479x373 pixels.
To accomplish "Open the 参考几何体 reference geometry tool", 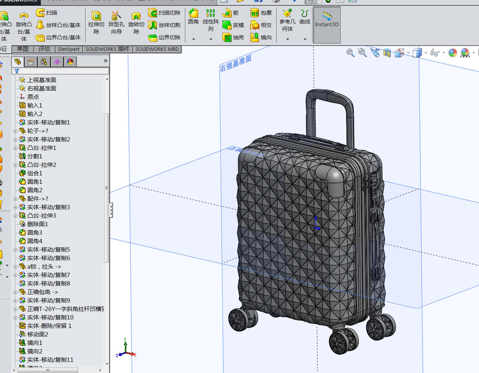I will [287, 20].
